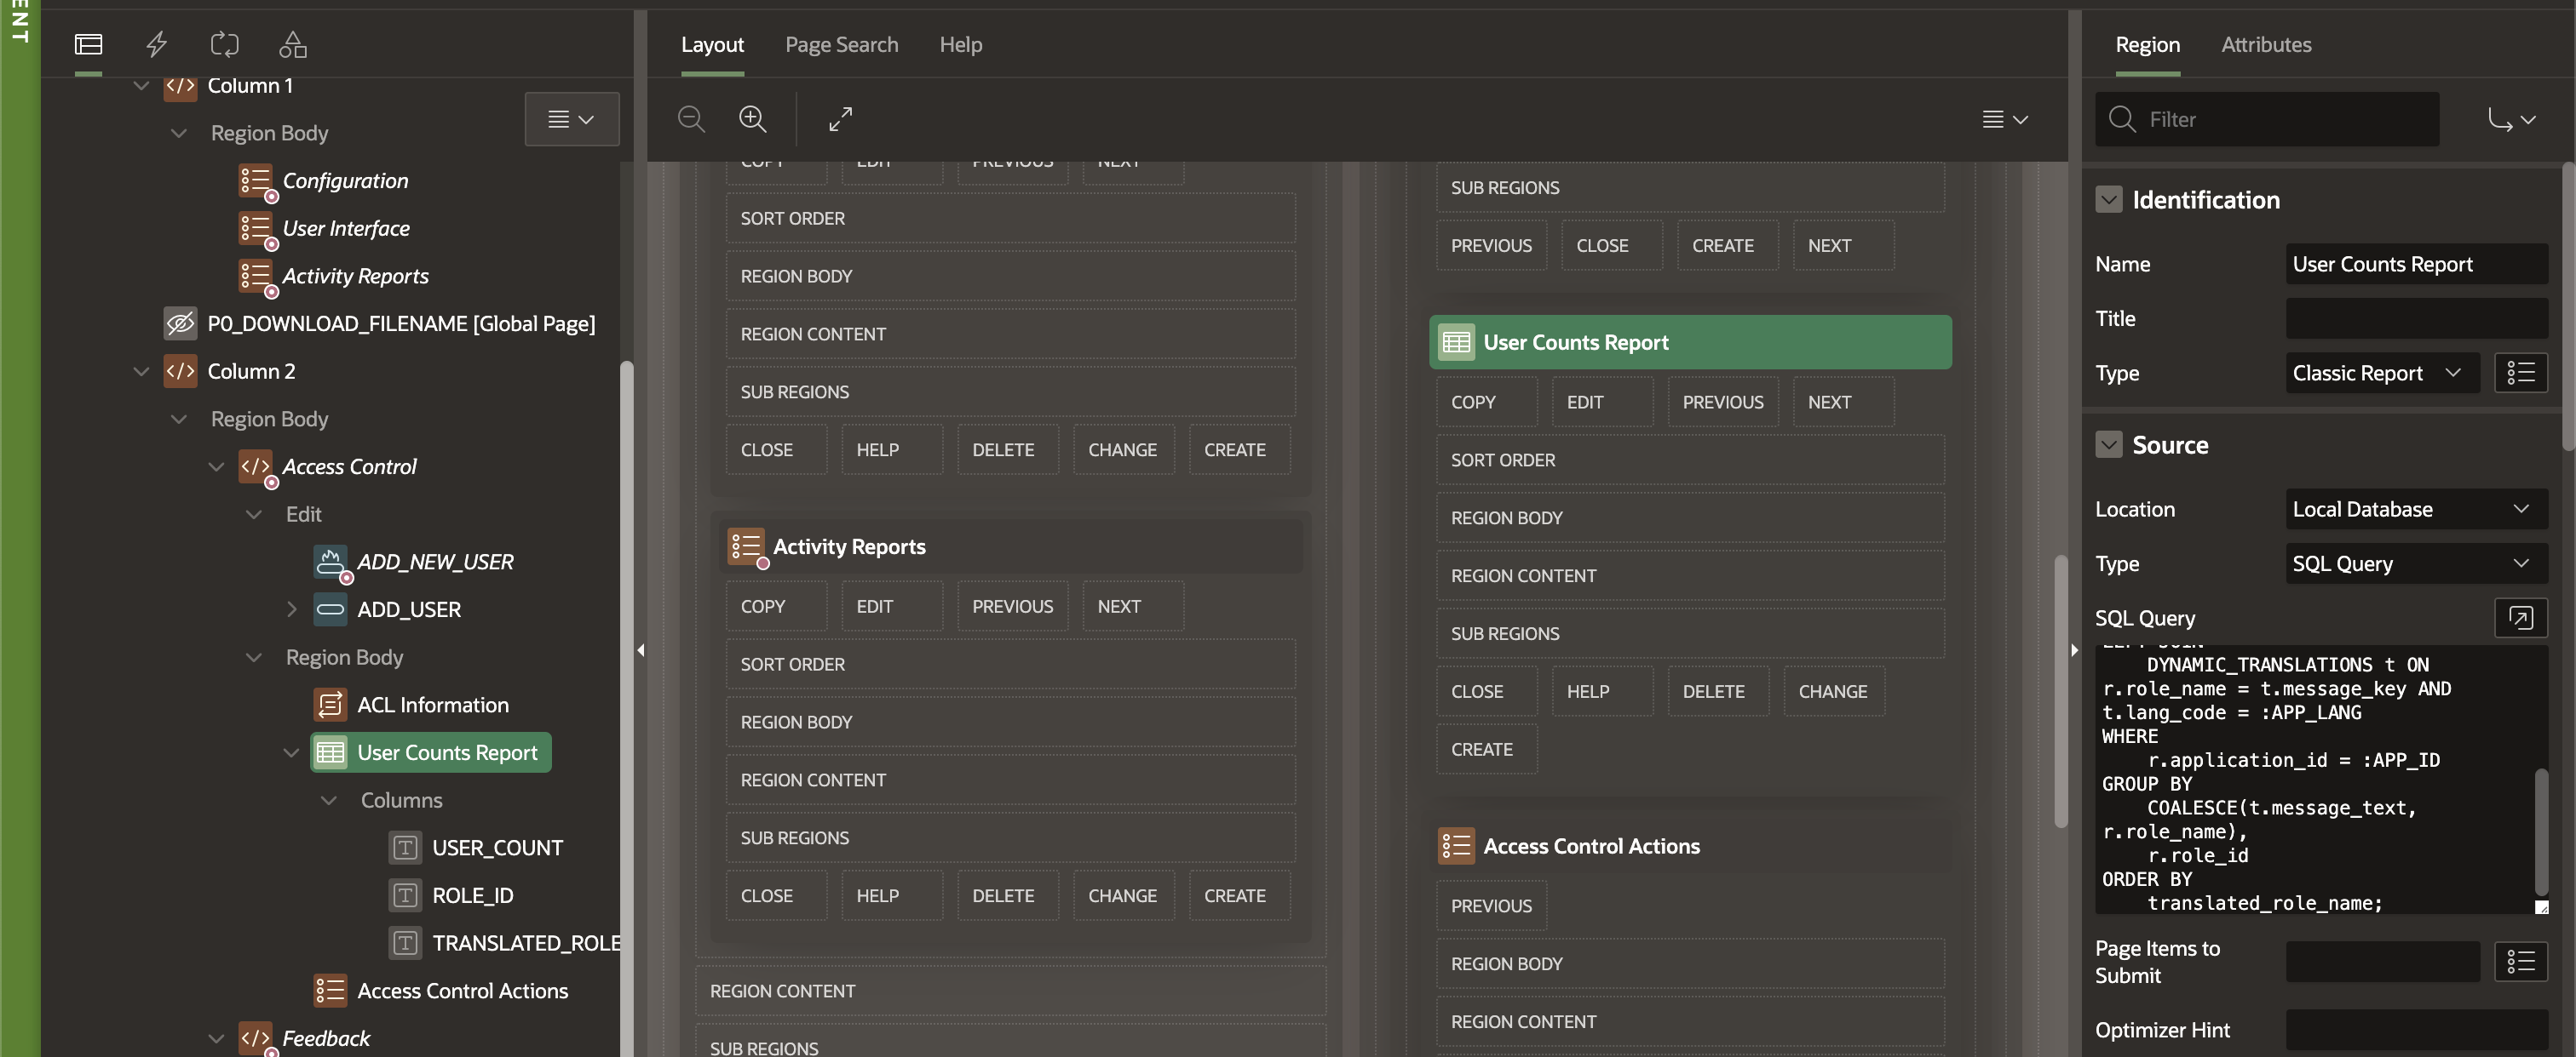Open the SQL Query code editor popup icon
This screenshot has width=2576, height=1057.
[2519, 617]
